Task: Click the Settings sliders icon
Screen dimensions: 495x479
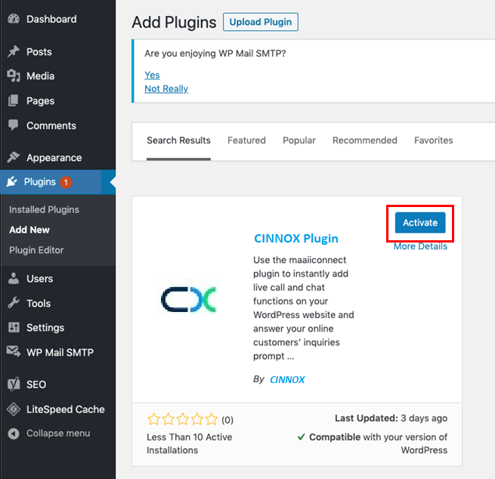Action: pos(14,327)
